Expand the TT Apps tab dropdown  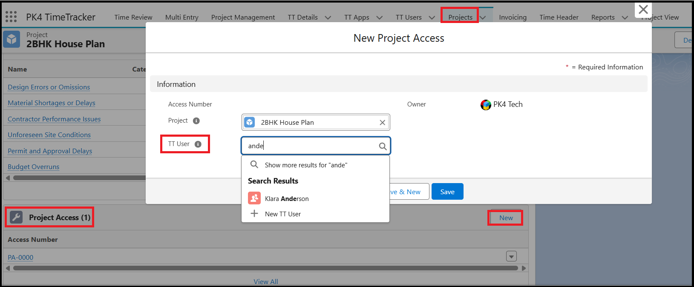[x=379, y=17]
